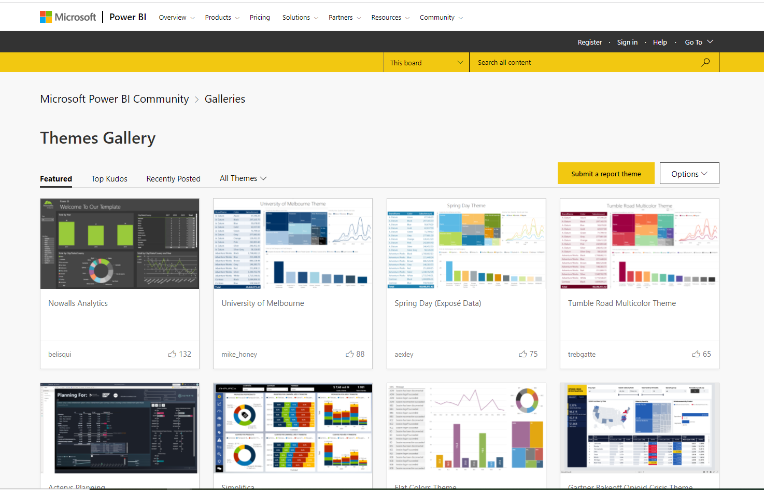Open author belisqui's profile
Screen dimensions: 764x490
click(x=60, y=355)
